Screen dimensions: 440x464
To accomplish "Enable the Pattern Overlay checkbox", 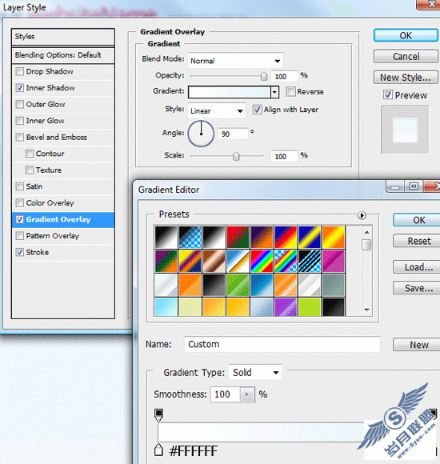I will pos(19,235).
